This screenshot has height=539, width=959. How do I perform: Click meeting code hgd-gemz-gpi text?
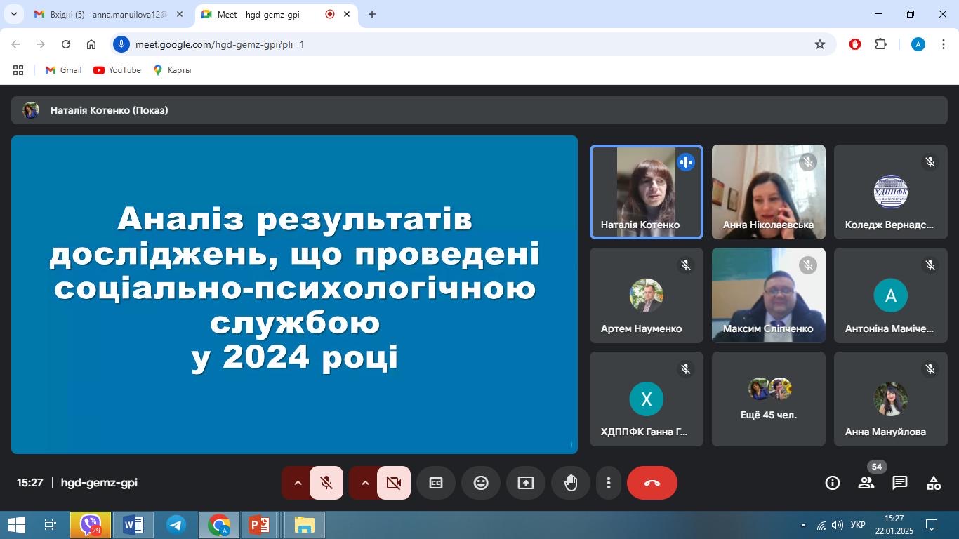pyautogui.click(x=99, y=483)
